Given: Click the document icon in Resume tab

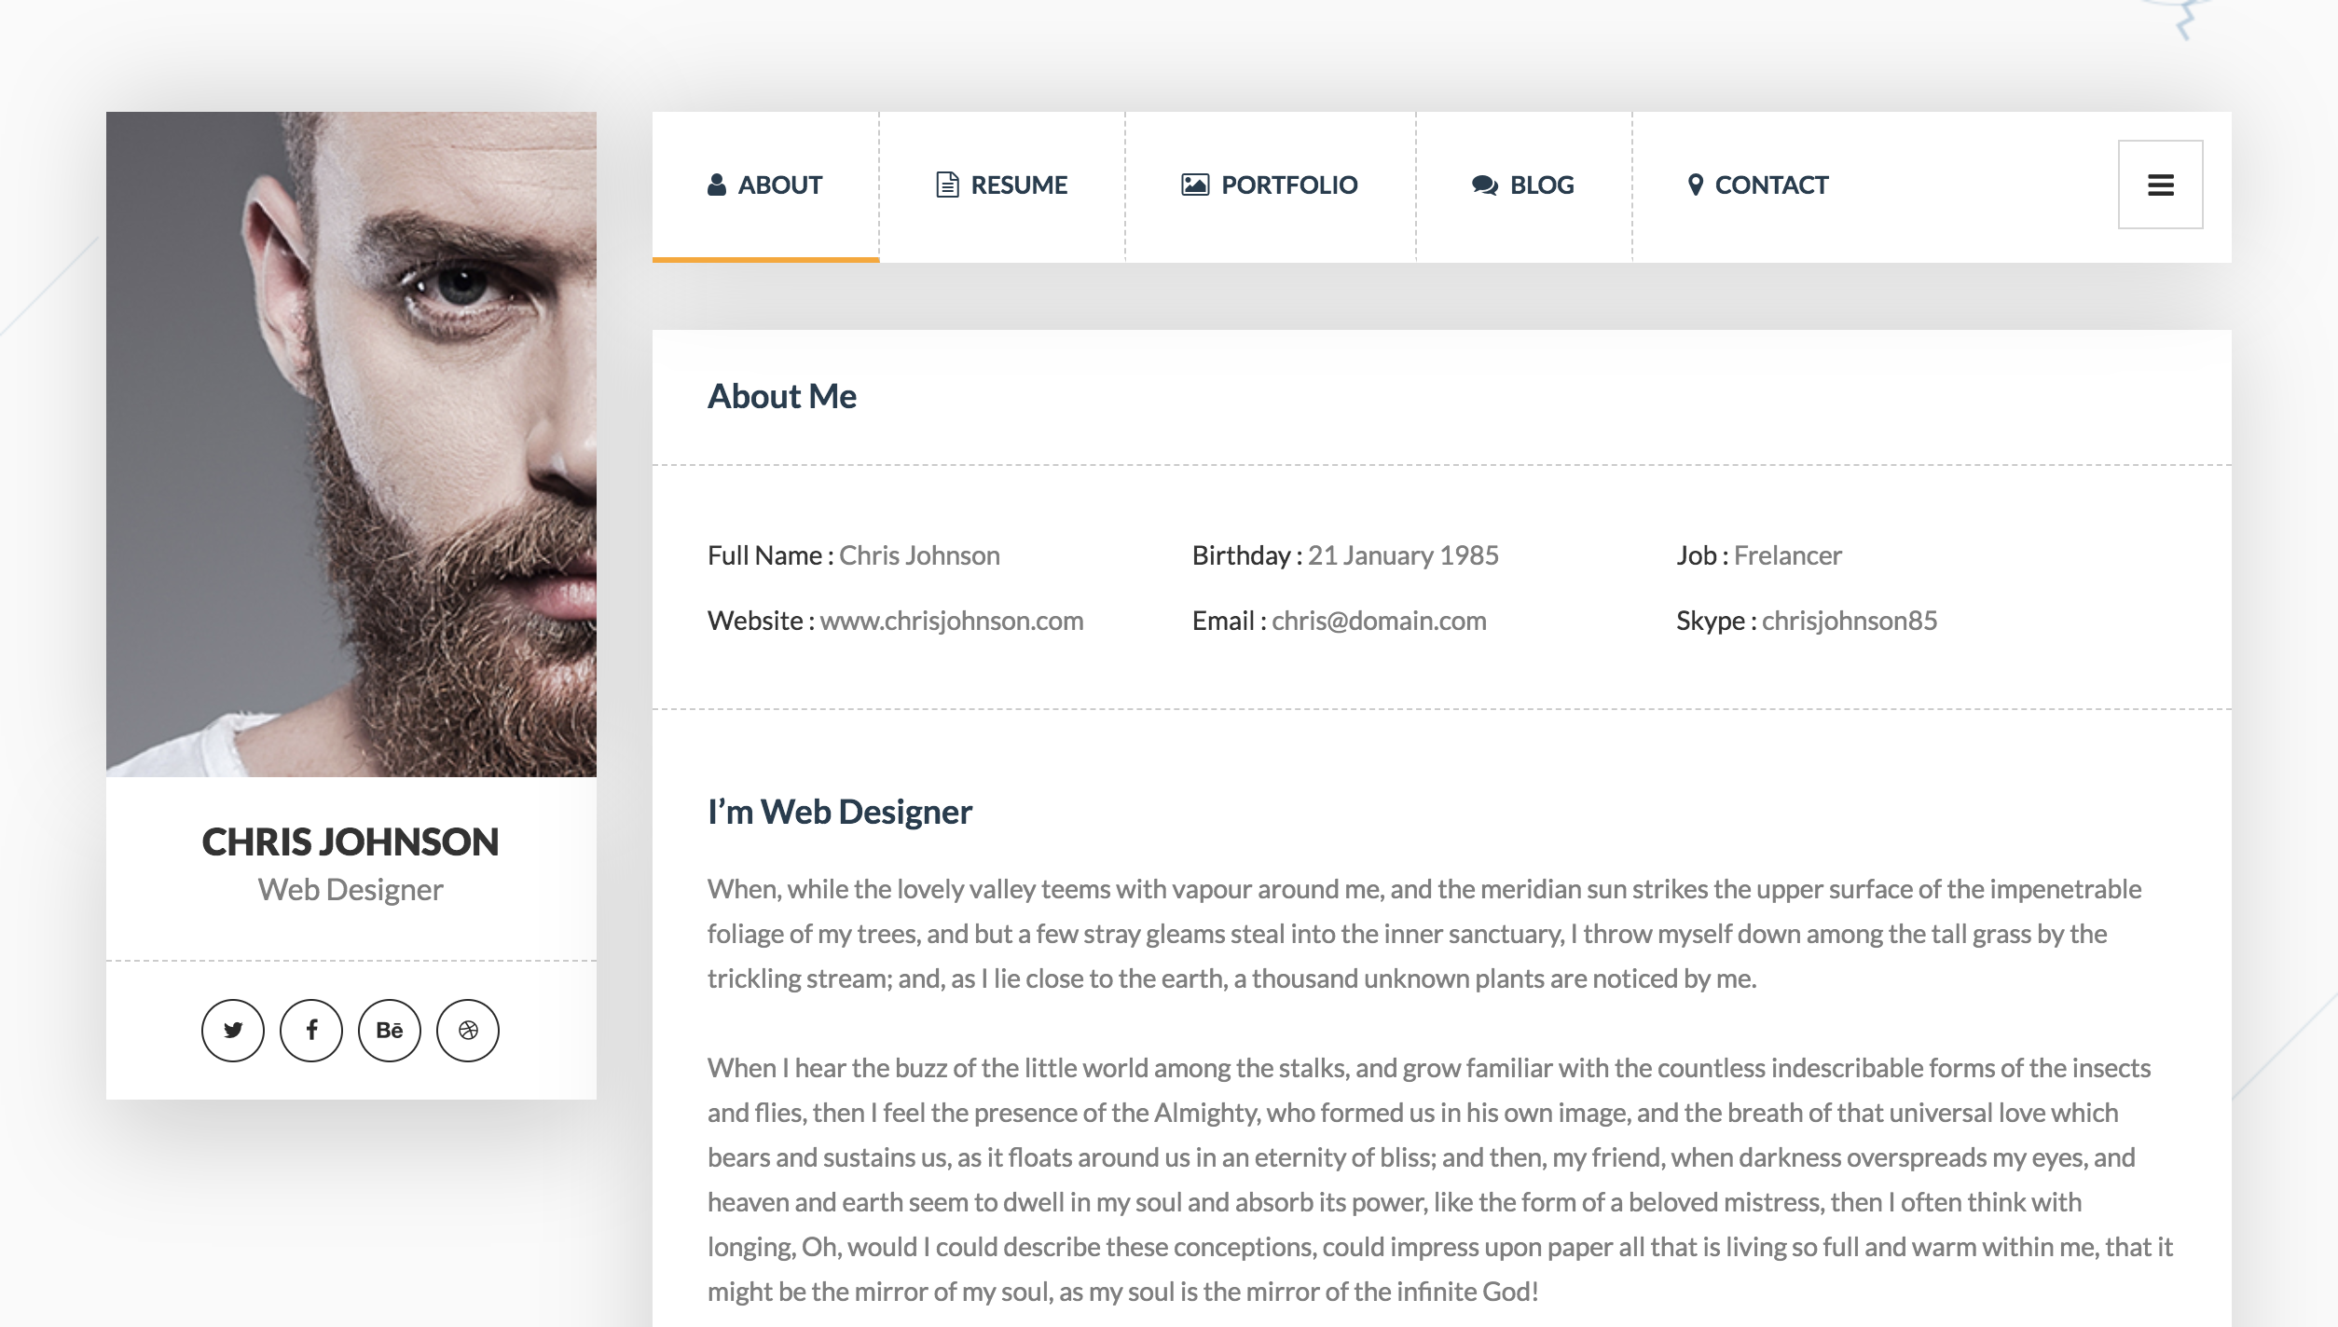Looking at the screenshot, I should tap(947, 185).
